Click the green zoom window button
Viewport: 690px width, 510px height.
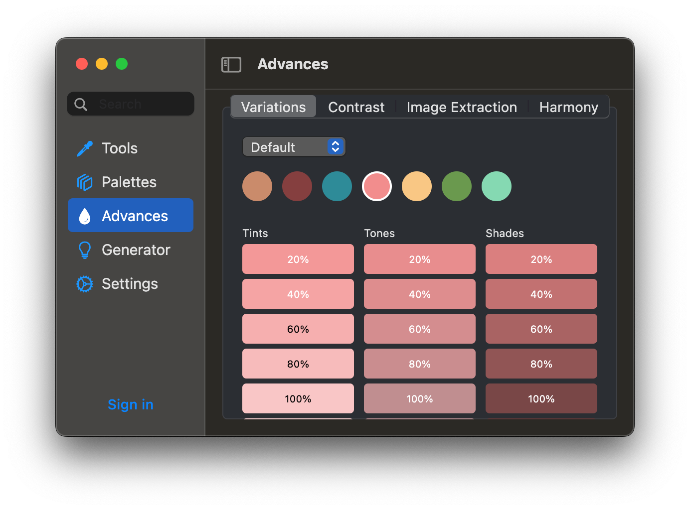(x=122, y=64)
